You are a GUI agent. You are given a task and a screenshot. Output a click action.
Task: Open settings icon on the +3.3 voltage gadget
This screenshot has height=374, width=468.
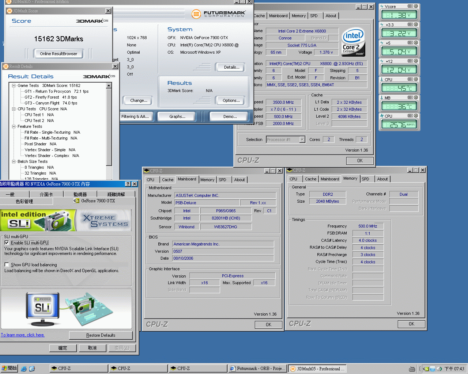(410, 24)
